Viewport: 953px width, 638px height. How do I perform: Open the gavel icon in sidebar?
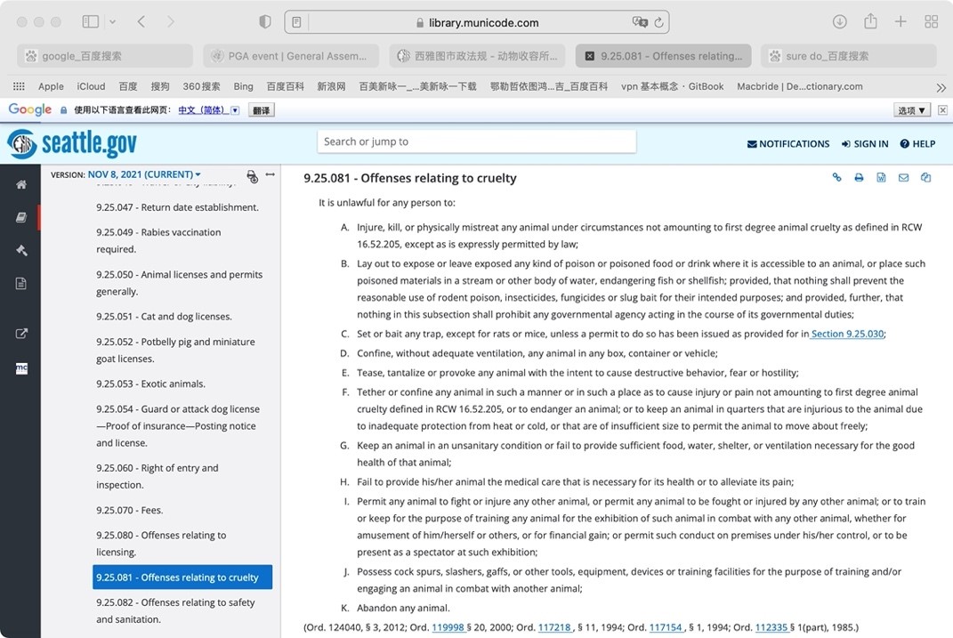tap(20, 250)
